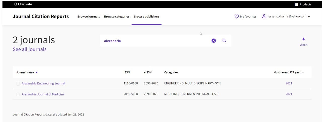Open the Browse categories tab
The height and width of the screenshot is (122, 322).
coord(117,17)
